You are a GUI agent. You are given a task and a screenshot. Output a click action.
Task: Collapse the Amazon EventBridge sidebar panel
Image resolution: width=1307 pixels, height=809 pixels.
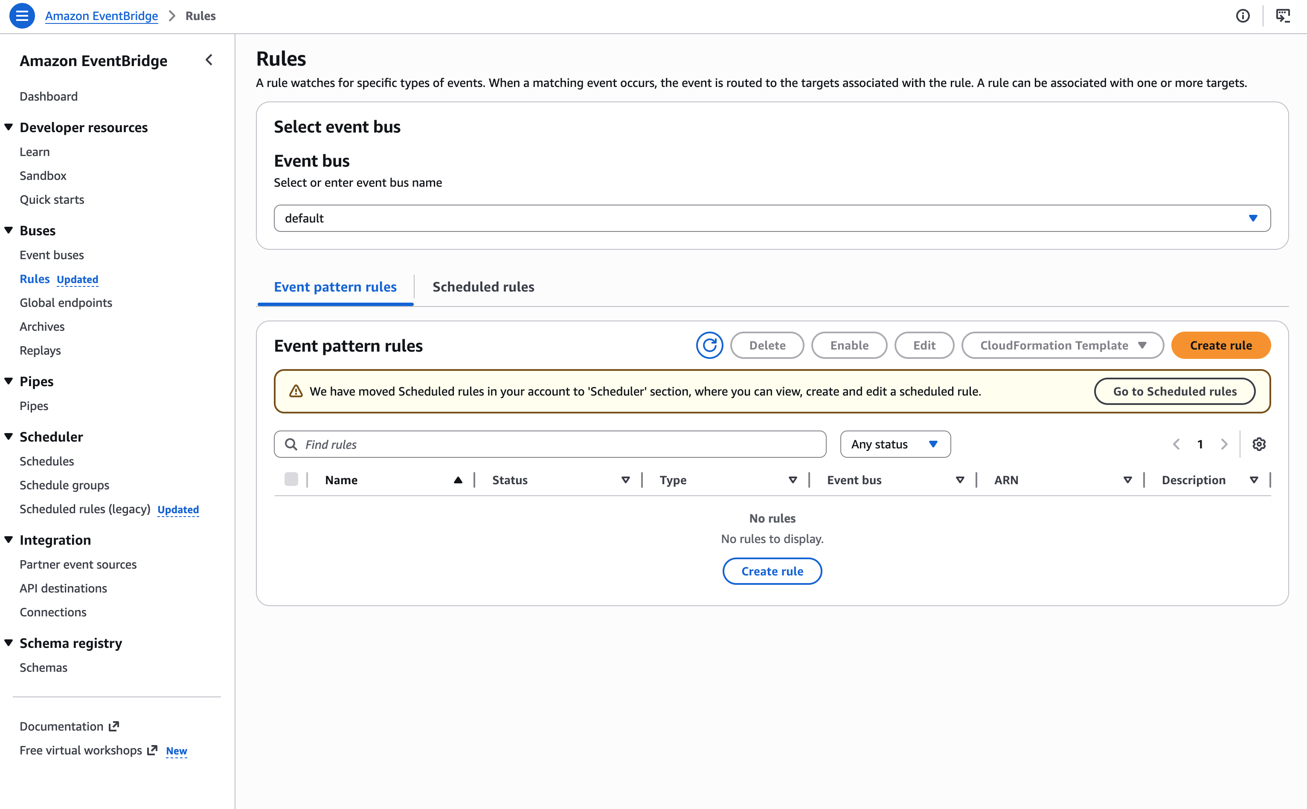[209, 60]
